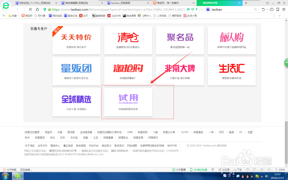The image size is (288, 180).
Task: Open the 生活汇 card
Action: (232, 71)
